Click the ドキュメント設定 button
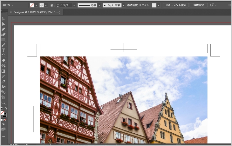 point(176,5)
